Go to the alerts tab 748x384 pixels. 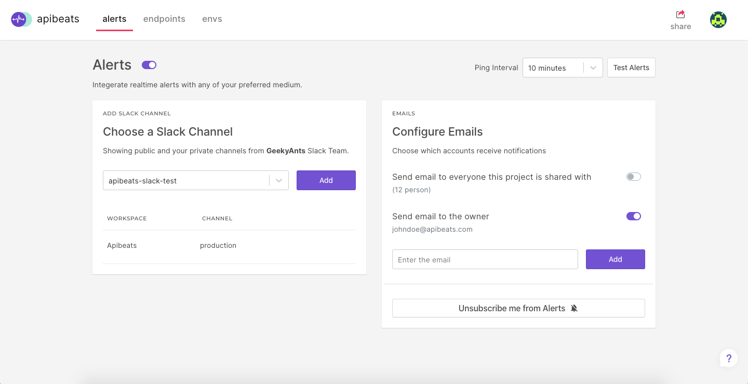[114, 19]
